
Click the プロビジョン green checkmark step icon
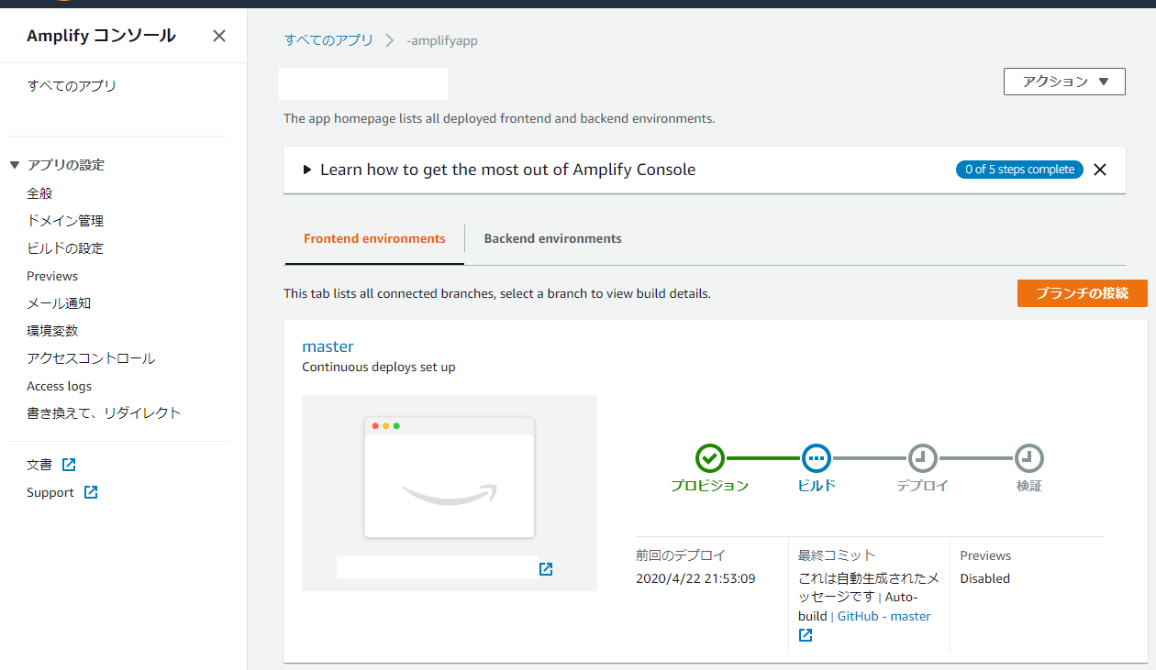click(709, 457)
